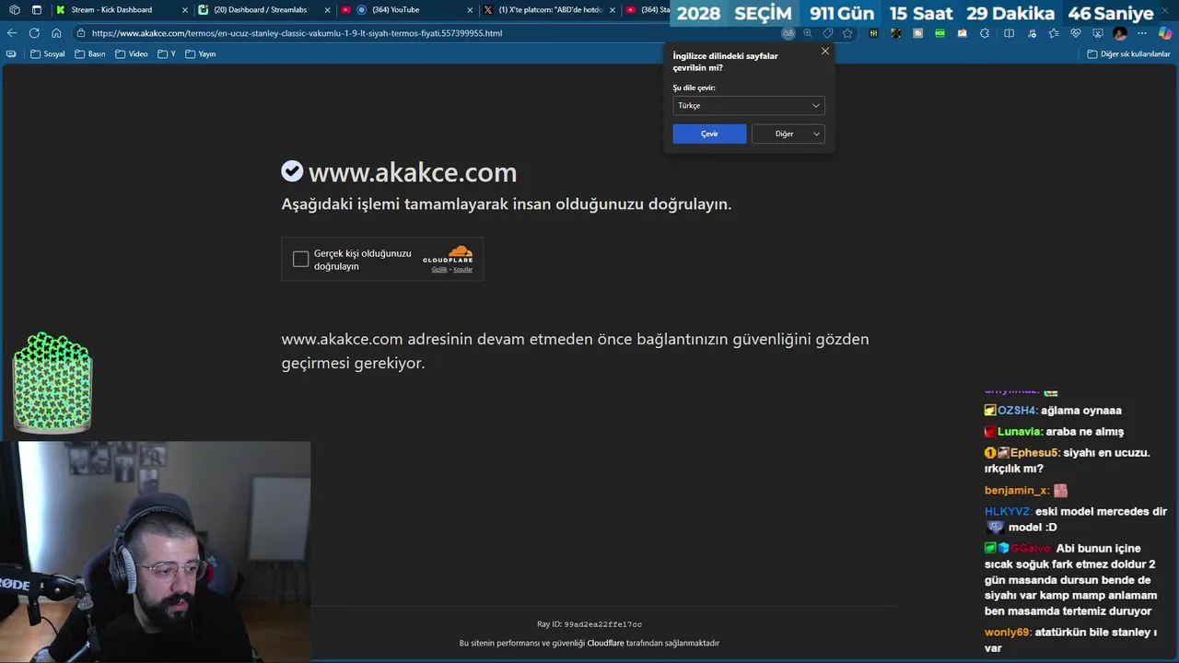Click the shopping price tag icon
This screenshot has width=1179, height=663.
pyautogui.click(x=828, y=33)
